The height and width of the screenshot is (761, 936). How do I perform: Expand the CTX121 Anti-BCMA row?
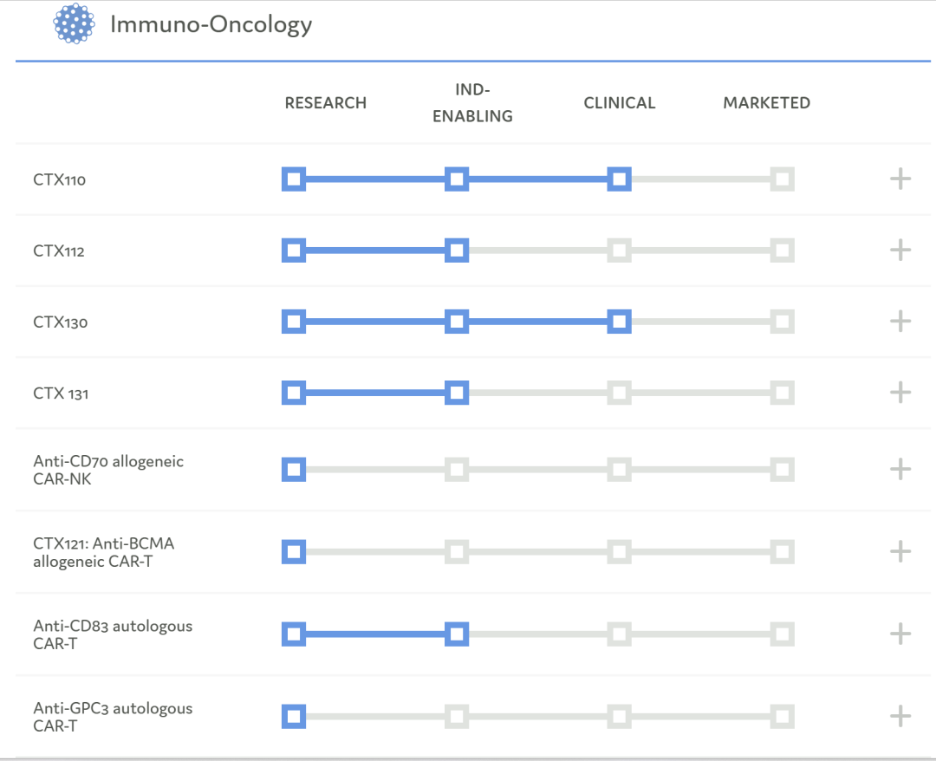pos(900,551)
